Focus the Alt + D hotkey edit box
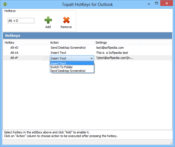 click(21, 21)
